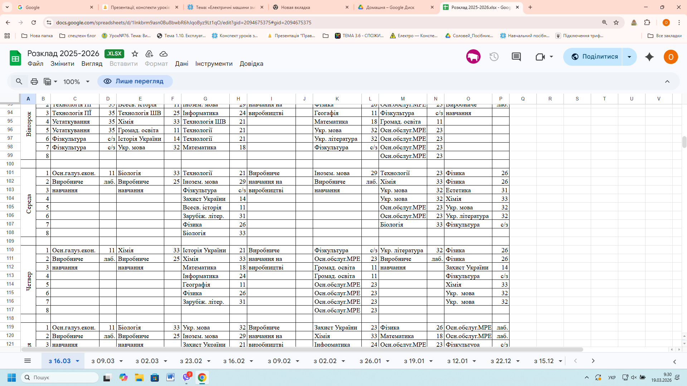The width and height of the screenshot is (687, 386).
Task: Click the star icon next to the document title
Action: coord(135,54)
